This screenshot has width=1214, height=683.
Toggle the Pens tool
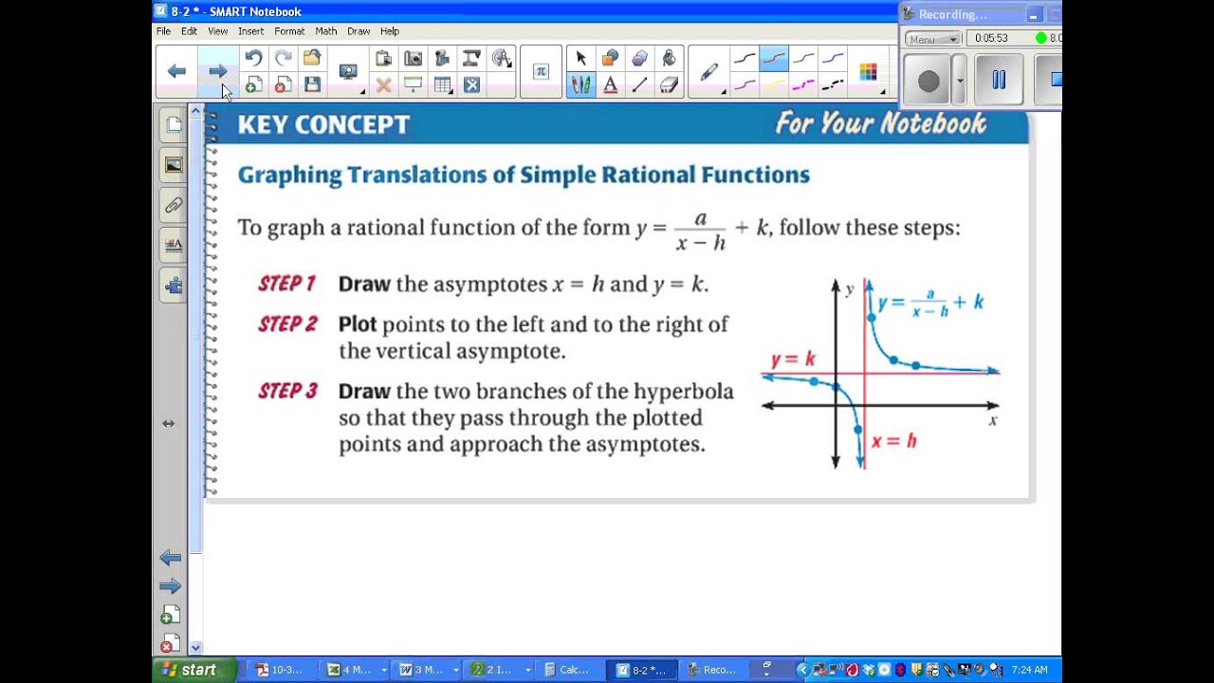point(581,85)
